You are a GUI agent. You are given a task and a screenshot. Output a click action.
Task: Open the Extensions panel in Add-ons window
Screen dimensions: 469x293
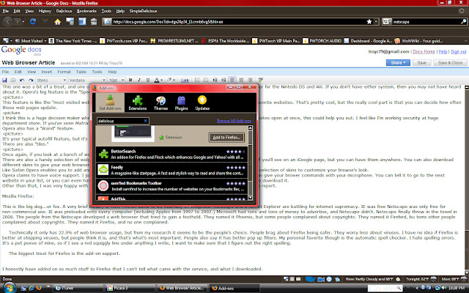tap(138, 103)
